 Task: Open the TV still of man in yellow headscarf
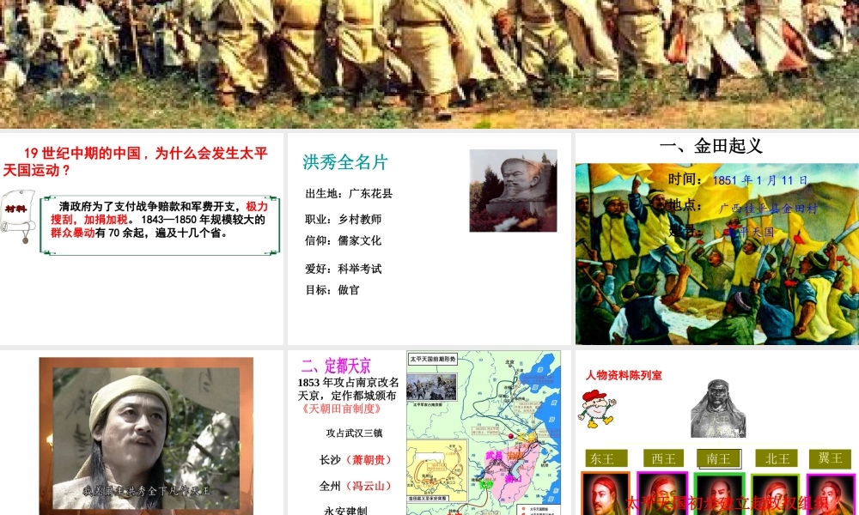click(x=146, y=436)
